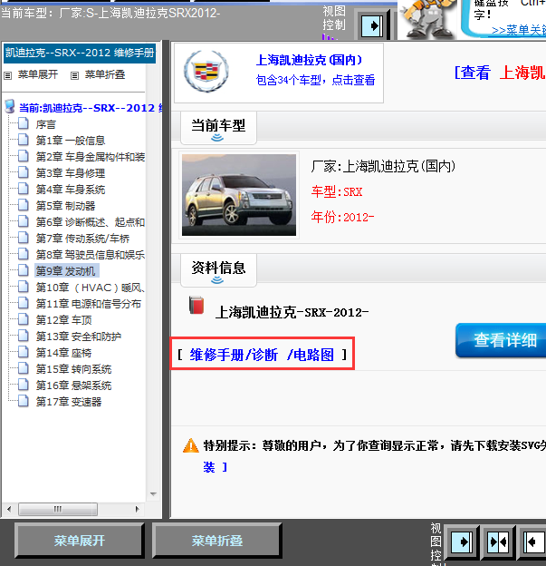Open chapter 第10章 (HVAC) 暖风
Viewport: 546px width, 566px height.
[91, 288]
